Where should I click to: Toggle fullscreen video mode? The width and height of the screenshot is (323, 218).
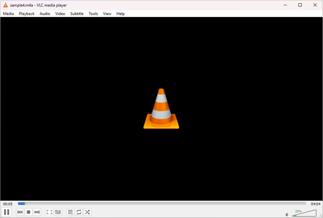49,212
